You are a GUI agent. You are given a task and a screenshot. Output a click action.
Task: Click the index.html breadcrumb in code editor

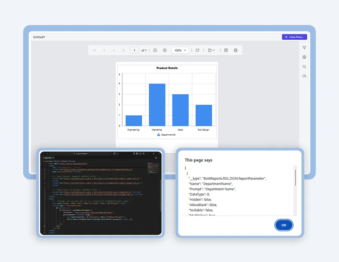click(x=48, y=161)
